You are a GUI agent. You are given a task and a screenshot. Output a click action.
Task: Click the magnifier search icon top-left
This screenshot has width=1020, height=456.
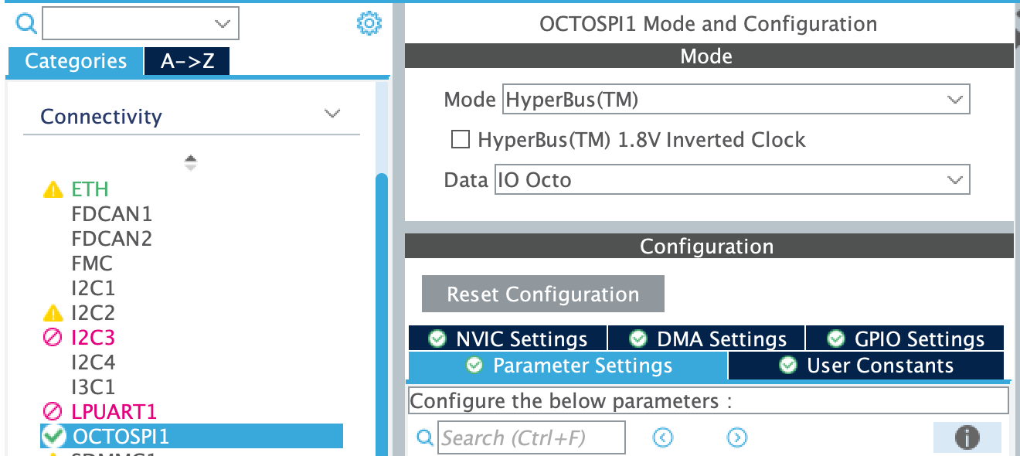pos(26,23)
